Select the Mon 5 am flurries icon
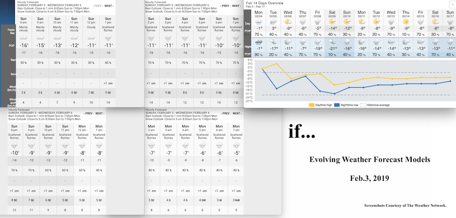This screenshot has height=218, width=456. point(202,145)
